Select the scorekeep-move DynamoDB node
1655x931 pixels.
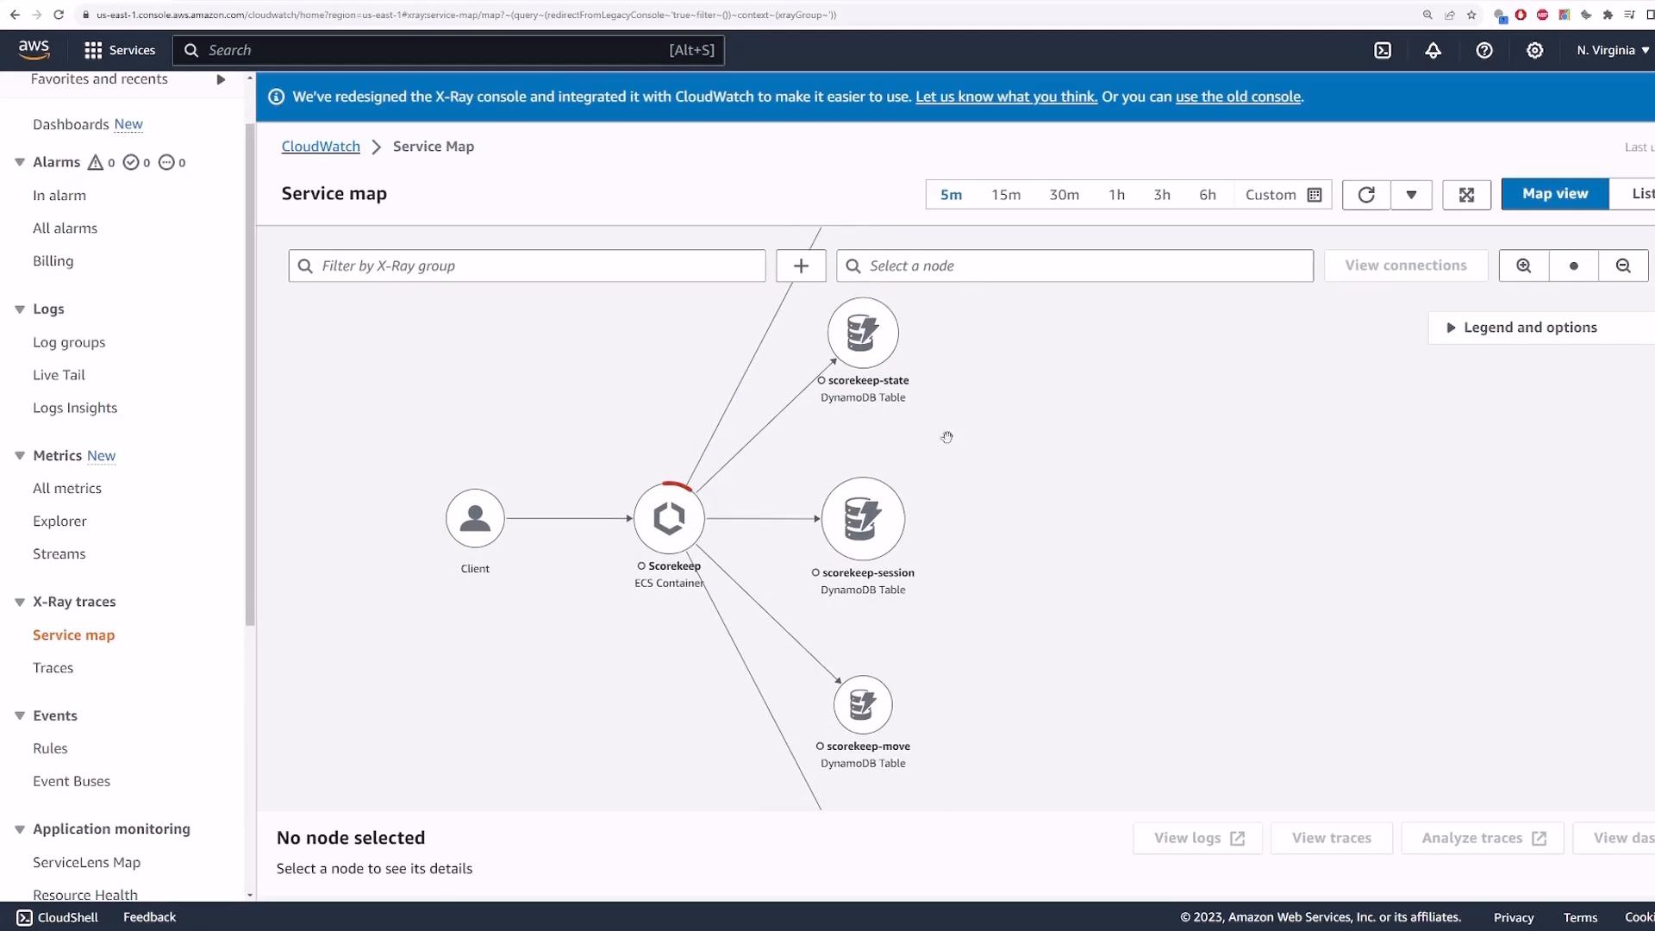(863, 704)
